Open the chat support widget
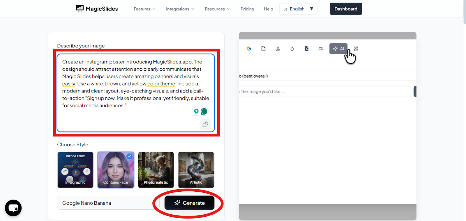The width and height of the screenshot is (466, 221). click(x=13, y=208)
